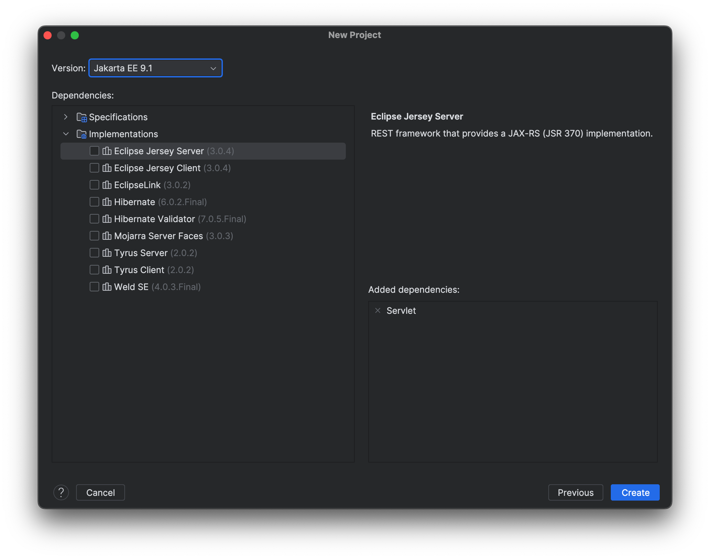Click the package icon next to Eclipse Jersey Server
Image resolution: width=710 pixels, height=559 pixels.
point(107,151)
